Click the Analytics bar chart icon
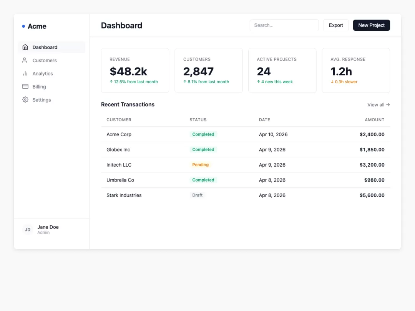 tap(25, 73)
